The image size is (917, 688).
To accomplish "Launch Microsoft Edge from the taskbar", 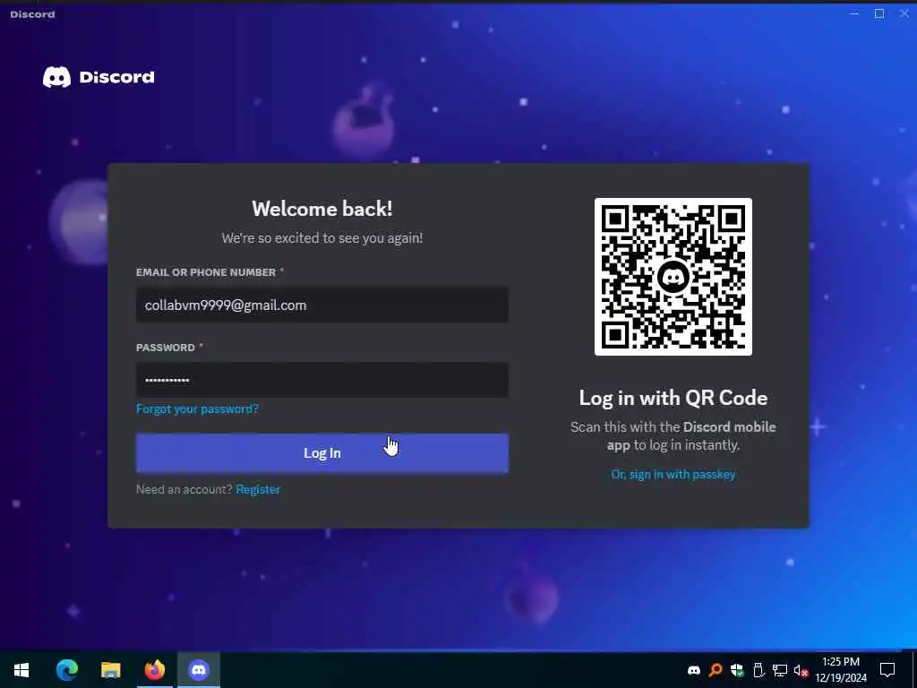I will (x=66, y=670).
